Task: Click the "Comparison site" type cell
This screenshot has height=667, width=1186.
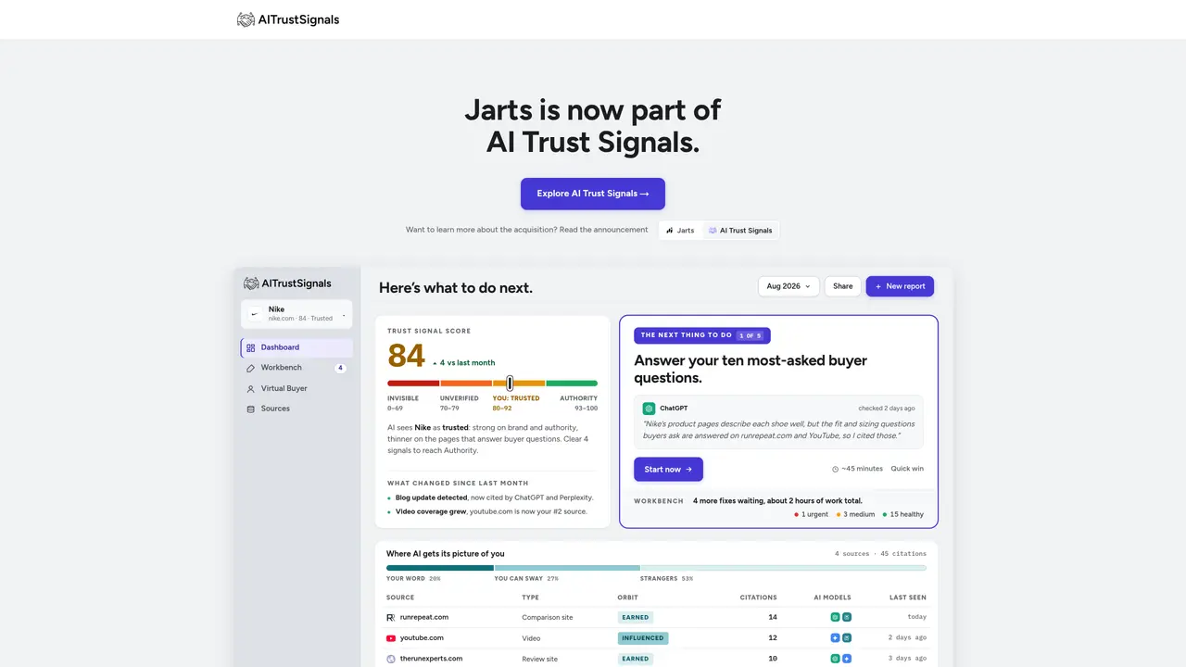Action: pos(547,617)
